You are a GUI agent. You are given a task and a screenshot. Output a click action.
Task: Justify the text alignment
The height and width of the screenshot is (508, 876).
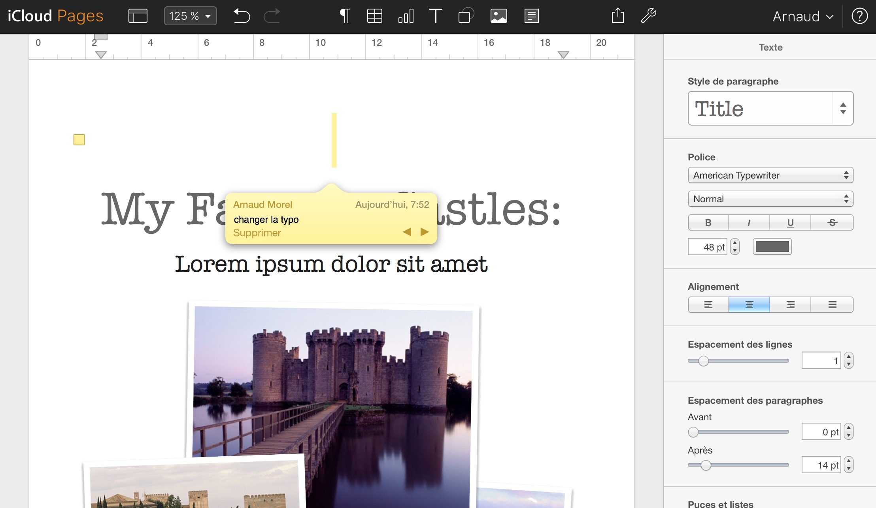pyautogui.click(x=832, y=305)
